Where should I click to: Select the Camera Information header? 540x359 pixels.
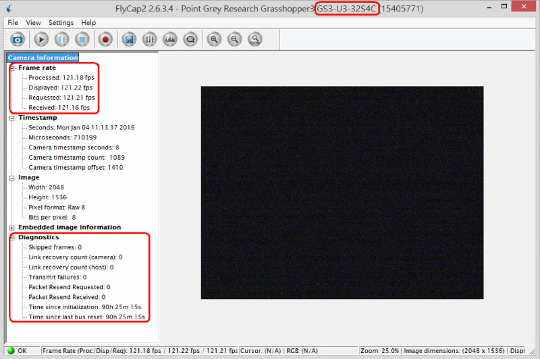click(43, 58)
